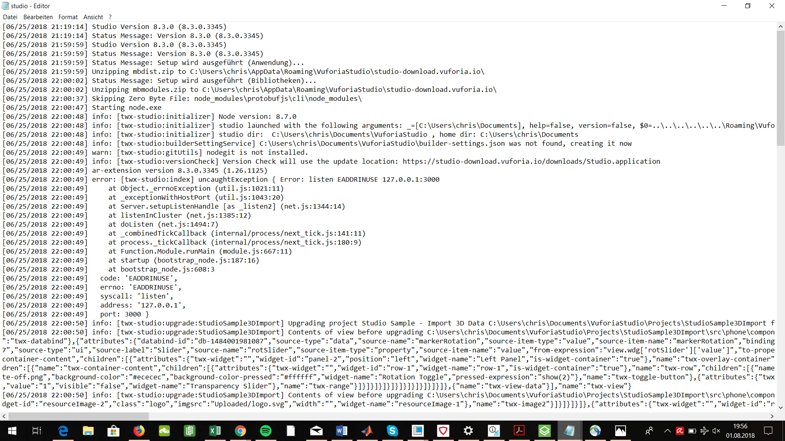Open Google Chrome from the taskbar
Screen dimensions: 785x441
click(240, 431)
